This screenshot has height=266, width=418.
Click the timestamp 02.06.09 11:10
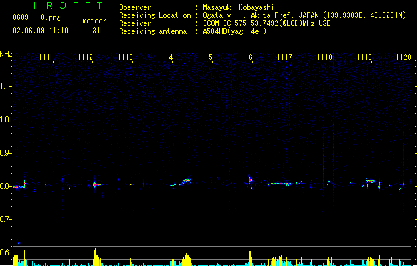[41, 31]
